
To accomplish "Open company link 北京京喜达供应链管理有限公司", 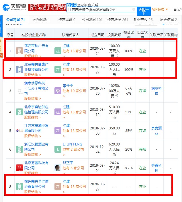I will click(36, 110).
